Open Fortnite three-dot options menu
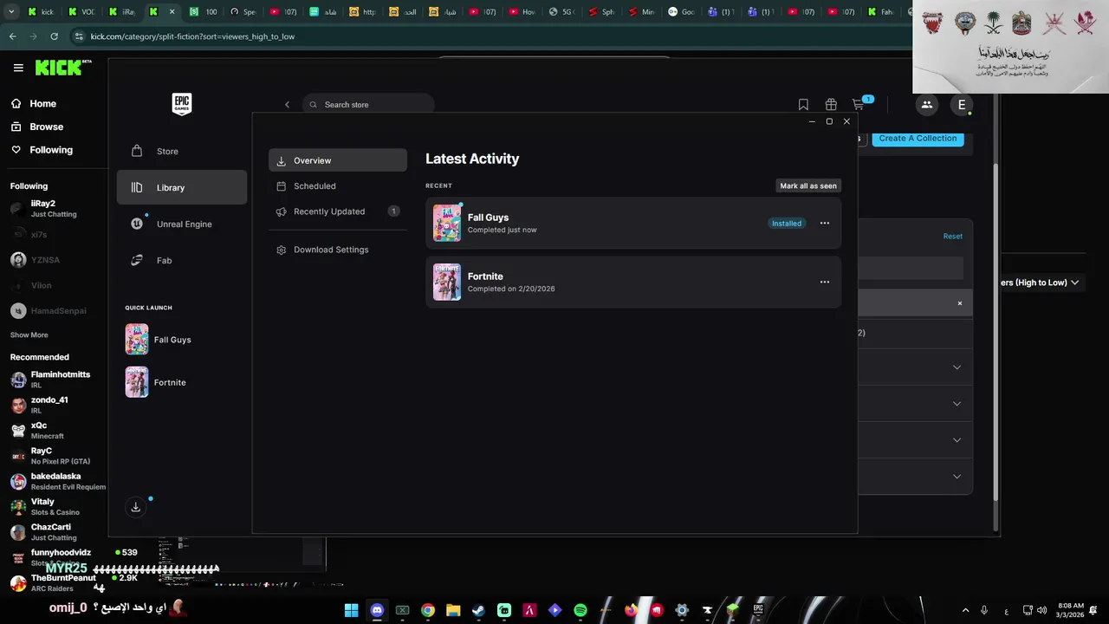1109x624 pixels. 825,282
